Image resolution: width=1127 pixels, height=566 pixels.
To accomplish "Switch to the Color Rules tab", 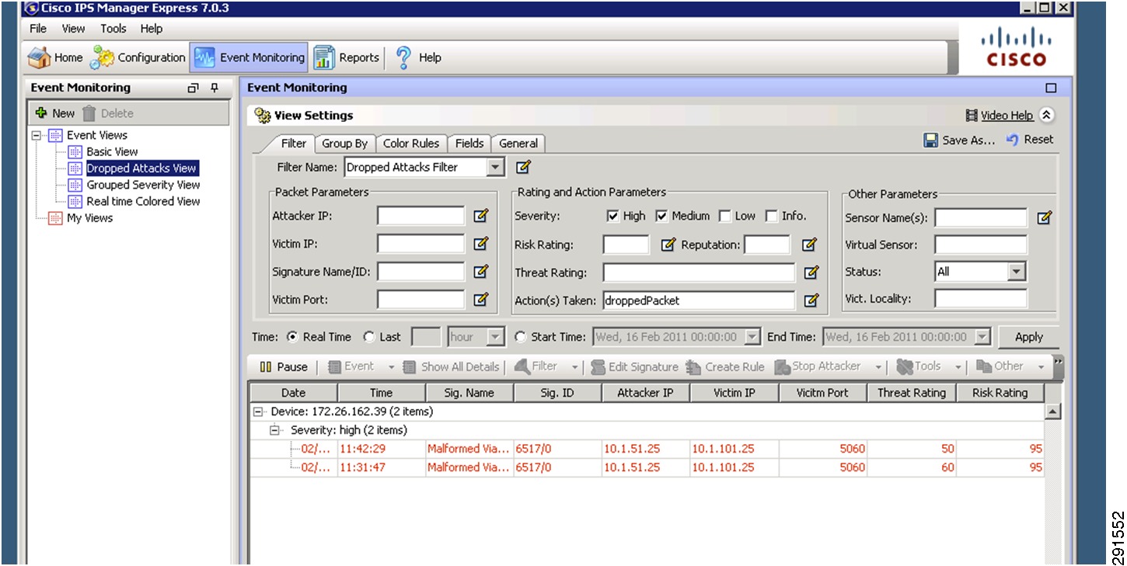I will click(x=411, y=144).
